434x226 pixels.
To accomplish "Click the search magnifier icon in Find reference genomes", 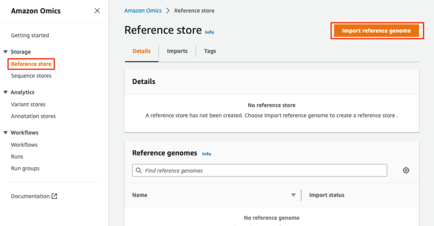I will coord(139,171).
